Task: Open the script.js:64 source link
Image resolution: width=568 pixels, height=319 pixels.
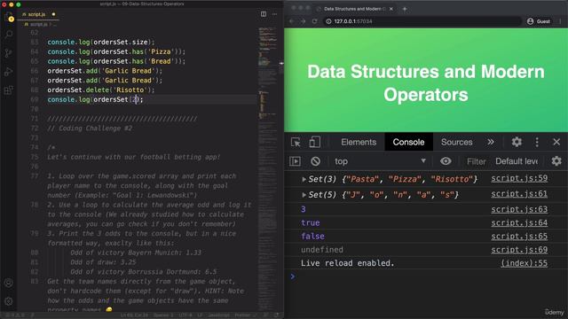Action: click(519, 222)
